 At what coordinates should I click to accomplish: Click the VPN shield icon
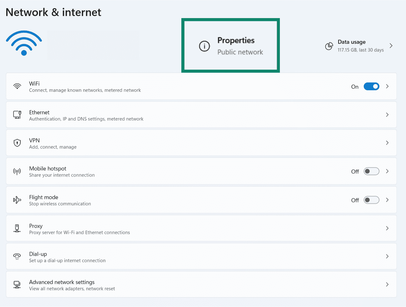[17, 143]
